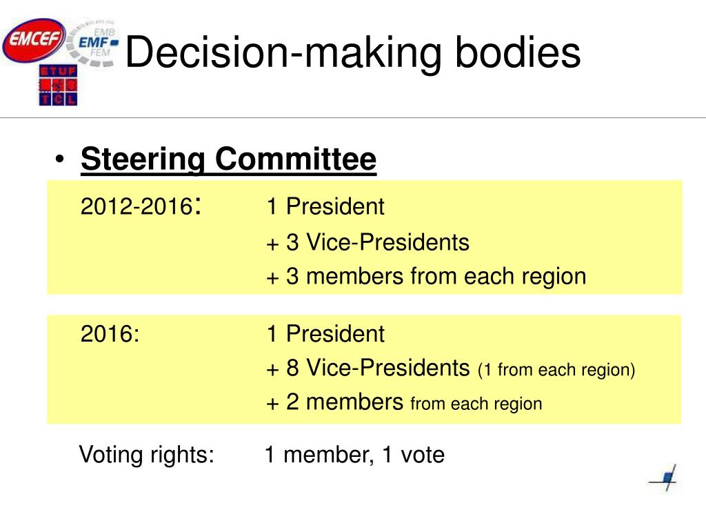
Task: Click the '2016:' label
Action: pos(110,334)
